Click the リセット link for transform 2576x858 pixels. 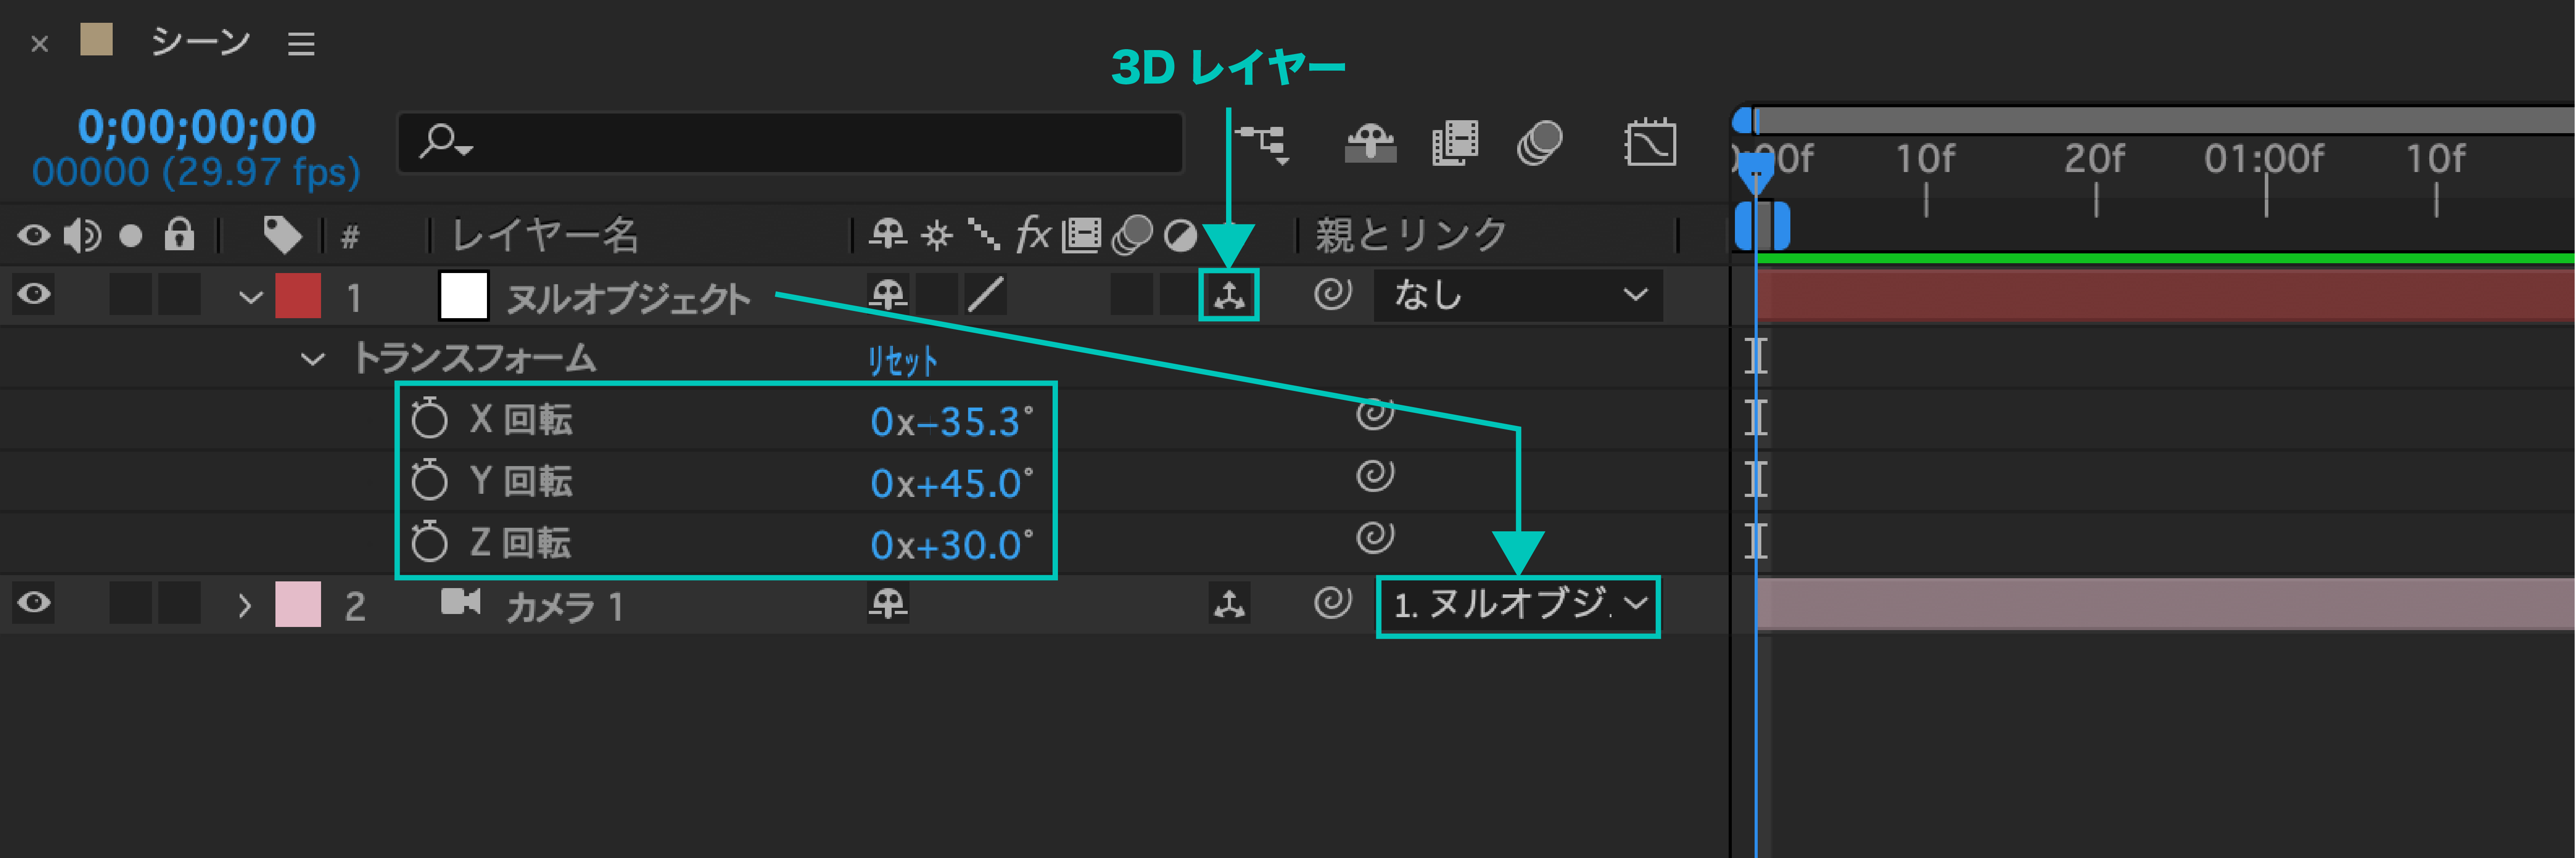point(902,361)
